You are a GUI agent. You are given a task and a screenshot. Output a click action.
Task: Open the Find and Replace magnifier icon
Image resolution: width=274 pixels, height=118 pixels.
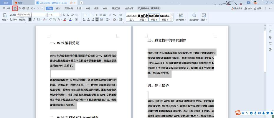coord(194,15)
